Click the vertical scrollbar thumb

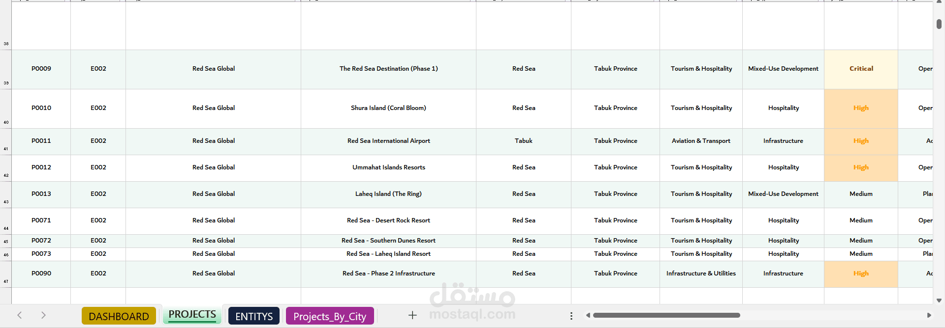[939, 24]
